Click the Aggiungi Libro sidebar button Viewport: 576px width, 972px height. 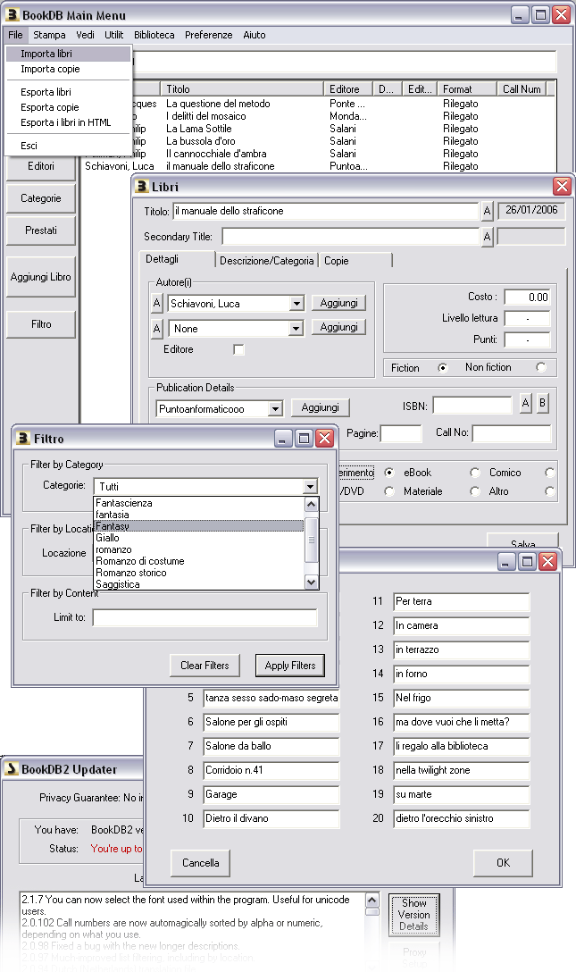click(x=41, y=277)
